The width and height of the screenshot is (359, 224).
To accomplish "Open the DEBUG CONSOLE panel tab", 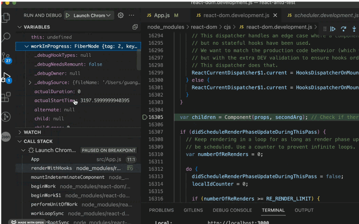I will 232,210.
